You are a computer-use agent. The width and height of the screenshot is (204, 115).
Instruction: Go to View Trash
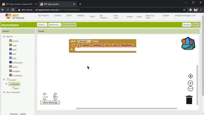[x=116, y=17]
